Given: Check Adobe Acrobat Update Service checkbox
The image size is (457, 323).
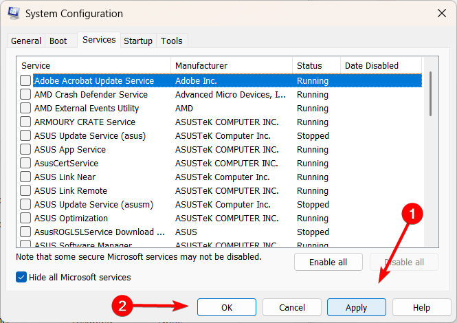Looking at the screenshot, I should (x=25, y=81).
